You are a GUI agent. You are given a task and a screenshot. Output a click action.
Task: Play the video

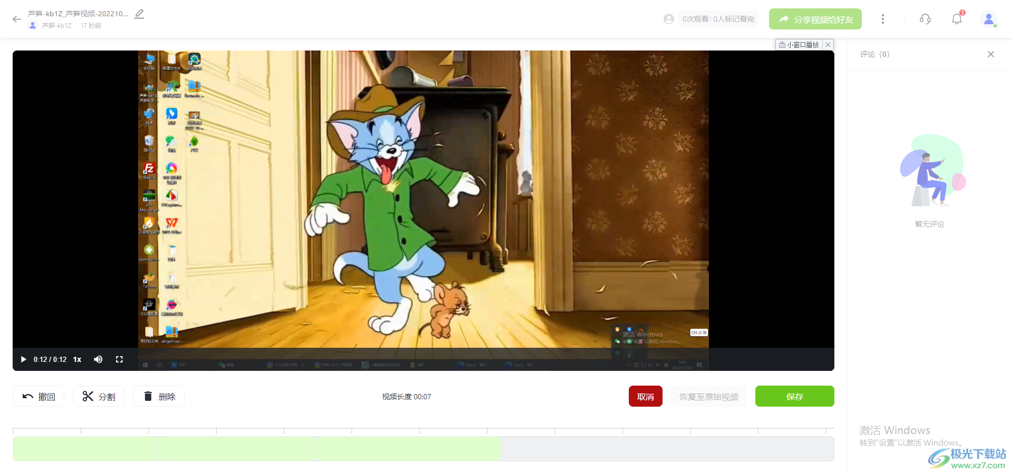click(x=23, y=359)
